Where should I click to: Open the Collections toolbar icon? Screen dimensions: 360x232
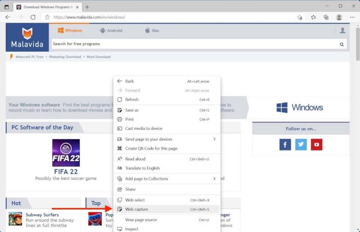(326, 17)
